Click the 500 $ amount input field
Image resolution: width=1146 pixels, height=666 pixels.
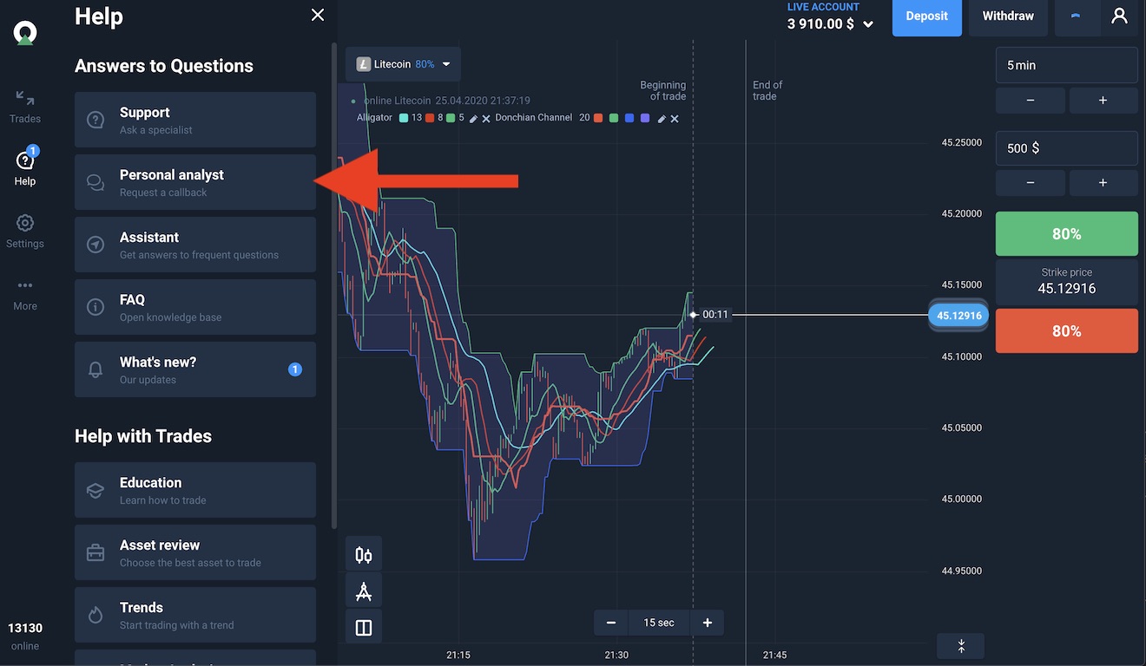pos(1066,148)
